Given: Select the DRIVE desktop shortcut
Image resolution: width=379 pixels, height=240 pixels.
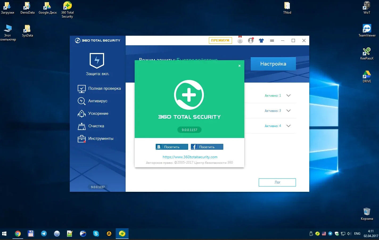Looking at the screenshot, I should click(x=367, y=77).
